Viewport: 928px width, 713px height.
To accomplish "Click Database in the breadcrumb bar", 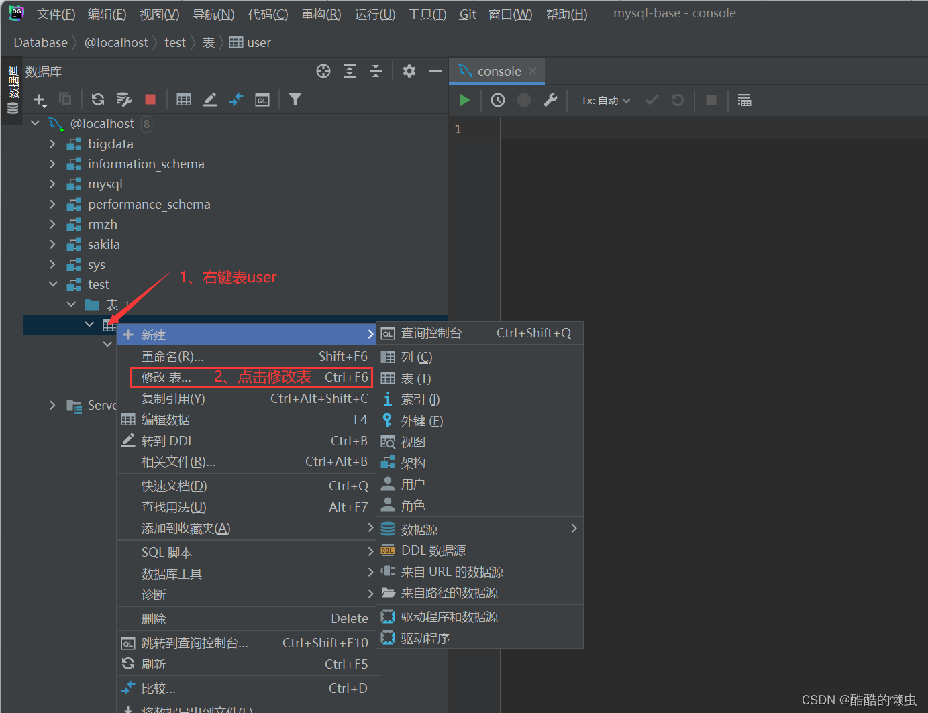I will click(40, 43).
